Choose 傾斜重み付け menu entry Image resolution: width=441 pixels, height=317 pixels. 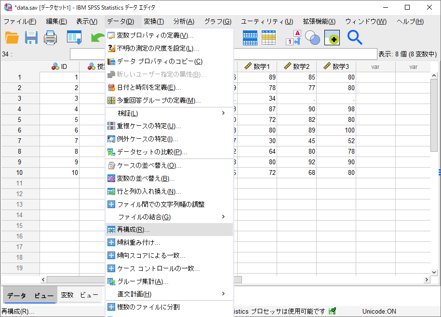169,242
